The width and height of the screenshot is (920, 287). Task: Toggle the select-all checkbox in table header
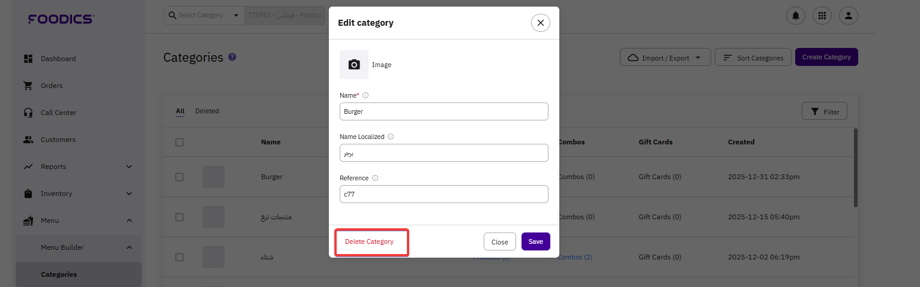tap(179, 143)
